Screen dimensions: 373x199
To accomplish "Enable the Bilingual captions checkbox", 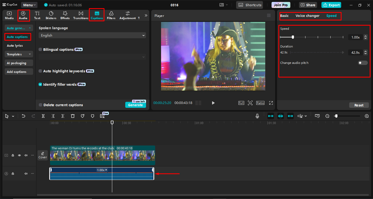I will (40, 49).
